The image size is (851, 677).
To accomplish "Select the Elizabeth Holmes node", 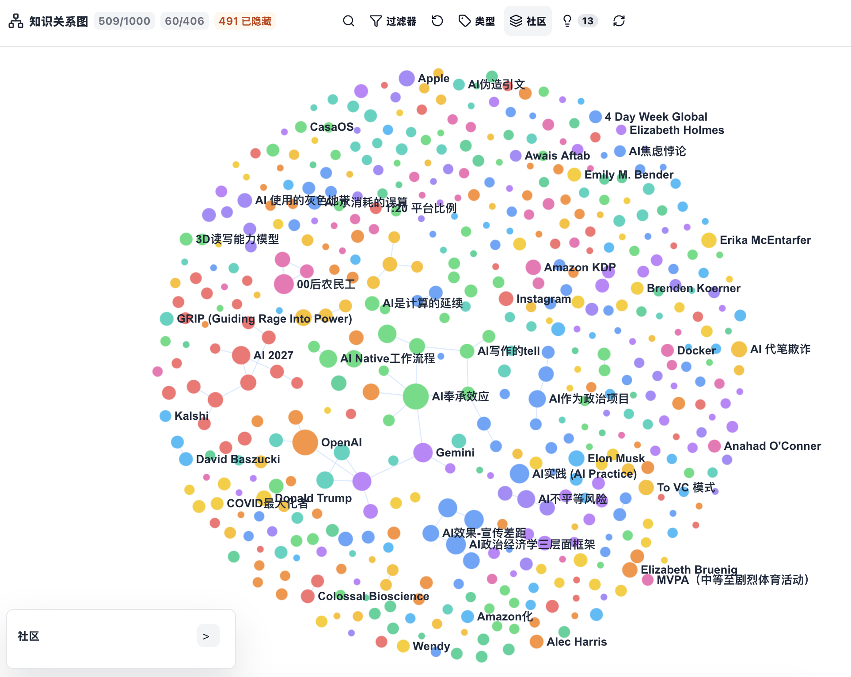I will tap(621, 130).
